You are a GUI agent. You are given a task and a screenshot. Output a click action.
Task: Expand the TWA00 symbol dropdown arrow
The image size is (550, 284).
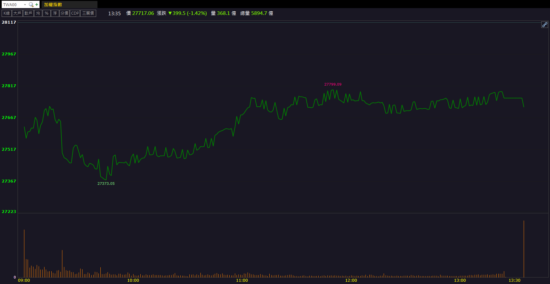25,5
